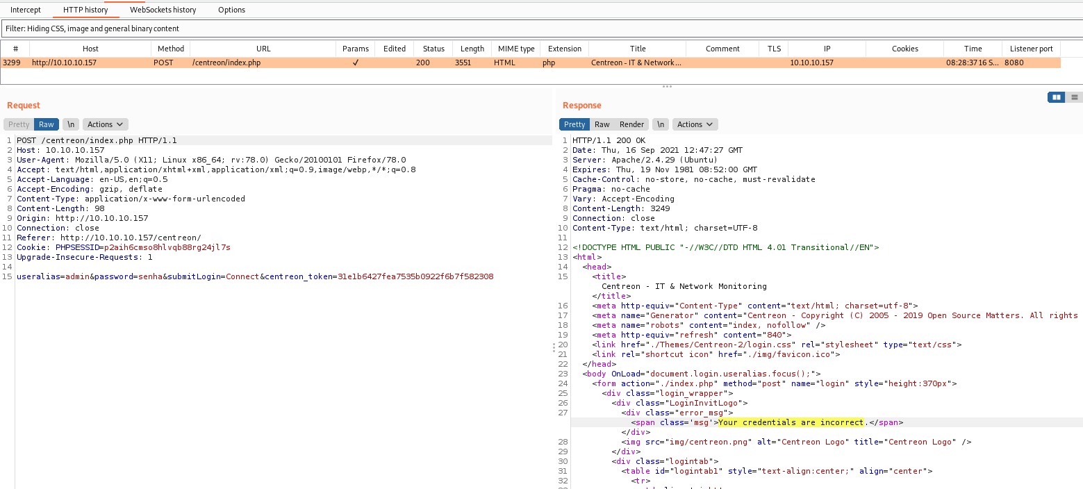Sort history by the TLS column
Screen dimensions: 1083x489
[x=774, y=49]
